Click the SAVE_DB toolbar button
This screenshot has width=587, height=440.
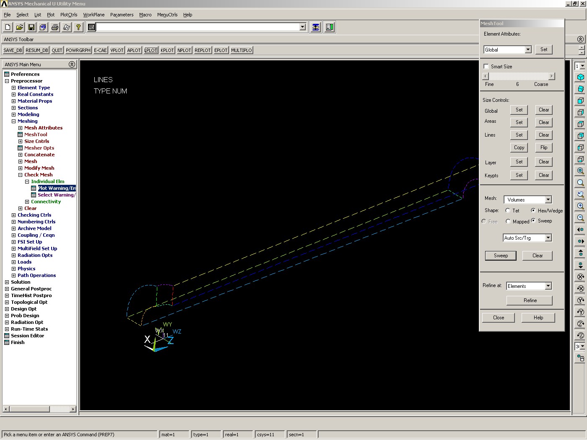pos(13,50)
